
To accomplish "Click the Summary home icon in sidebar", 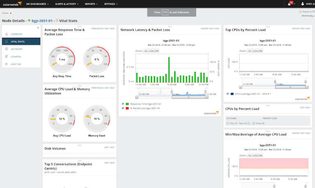I will 6,34.
